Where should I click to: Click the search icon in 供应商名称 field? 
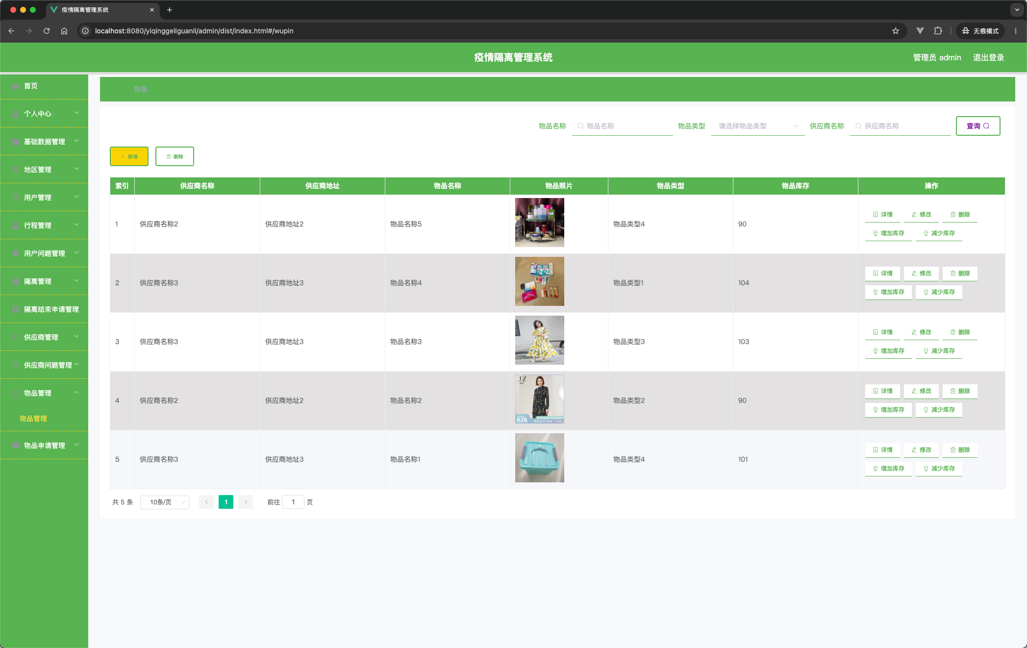[x=858, y=126]
